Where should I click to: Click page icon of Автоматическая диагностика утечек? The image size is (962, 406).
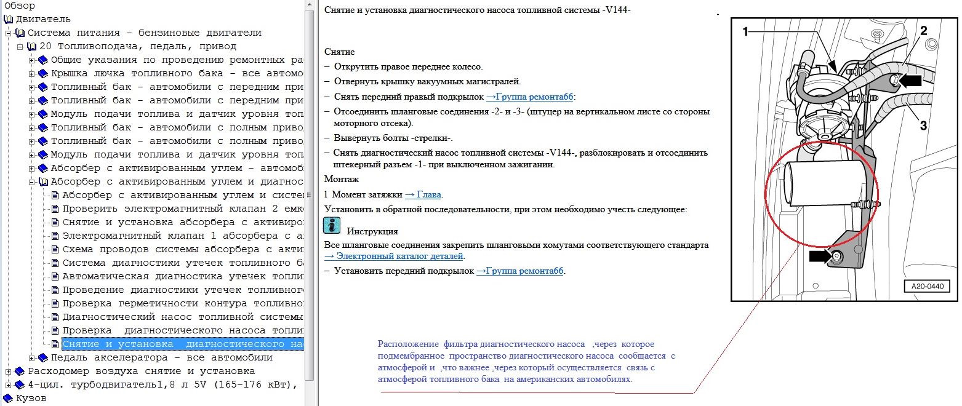[x=55, y=277]
